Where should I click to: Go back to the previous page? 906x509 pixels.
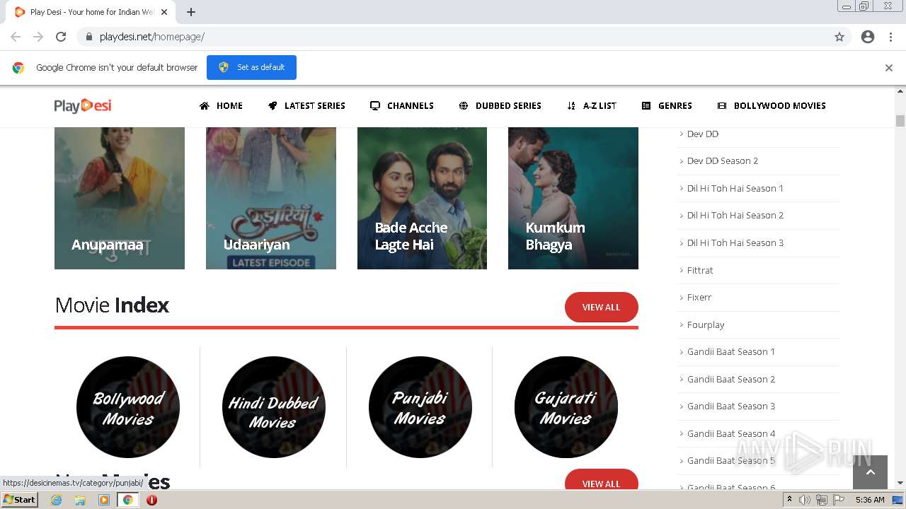click(16, 37)
